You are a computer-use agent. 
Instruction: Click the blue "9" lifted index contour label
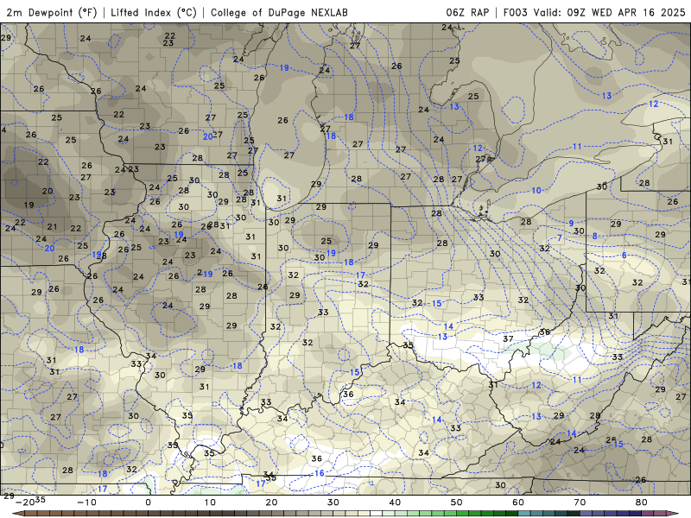point(571,224)
